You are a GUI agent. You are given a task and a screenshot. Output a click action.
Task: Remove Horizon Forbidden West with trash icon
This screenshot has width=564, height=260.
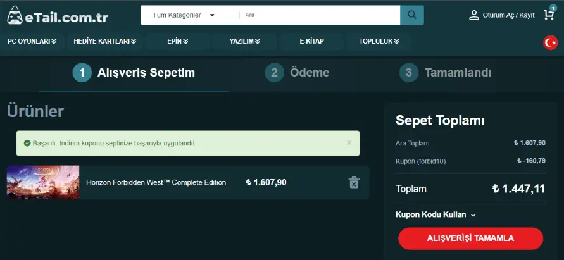coord(354,182)
